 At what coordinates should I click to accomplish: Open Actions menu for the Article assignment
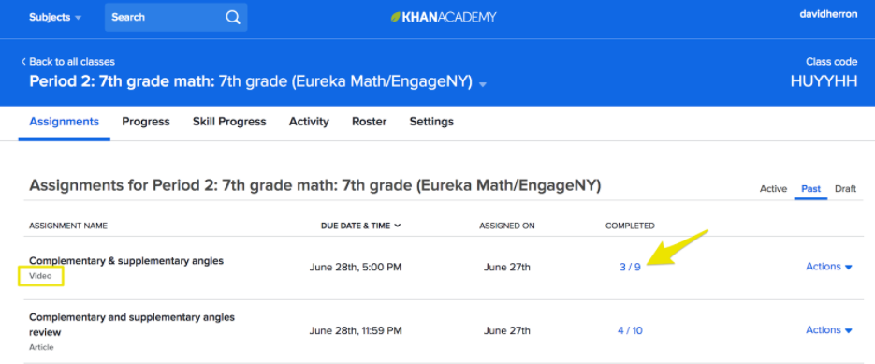tap(829, 330)
